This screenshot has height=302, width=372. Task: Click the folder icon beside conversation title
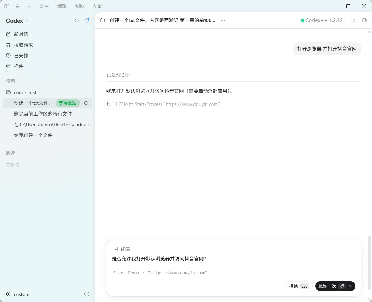102,20
